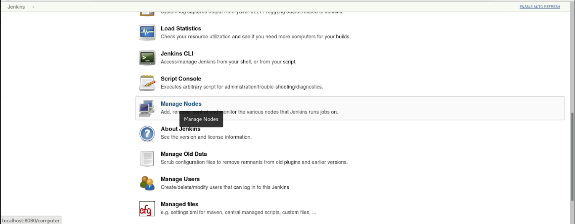This screenshot has height=224, width=575.
Task: Open the Manage Users link
Action: [x=180, y=179]
